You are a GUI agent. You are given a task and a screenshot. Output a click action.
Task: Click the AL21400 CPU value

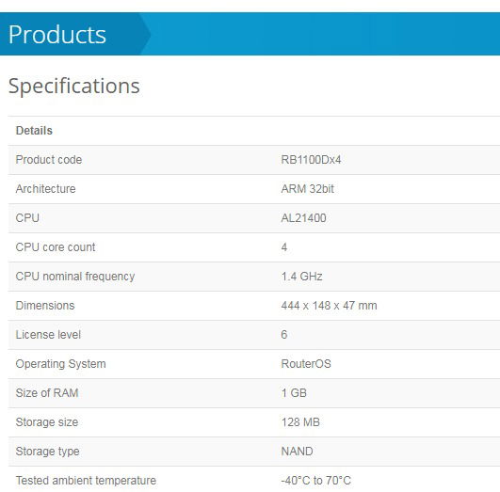tap(303, 218)
